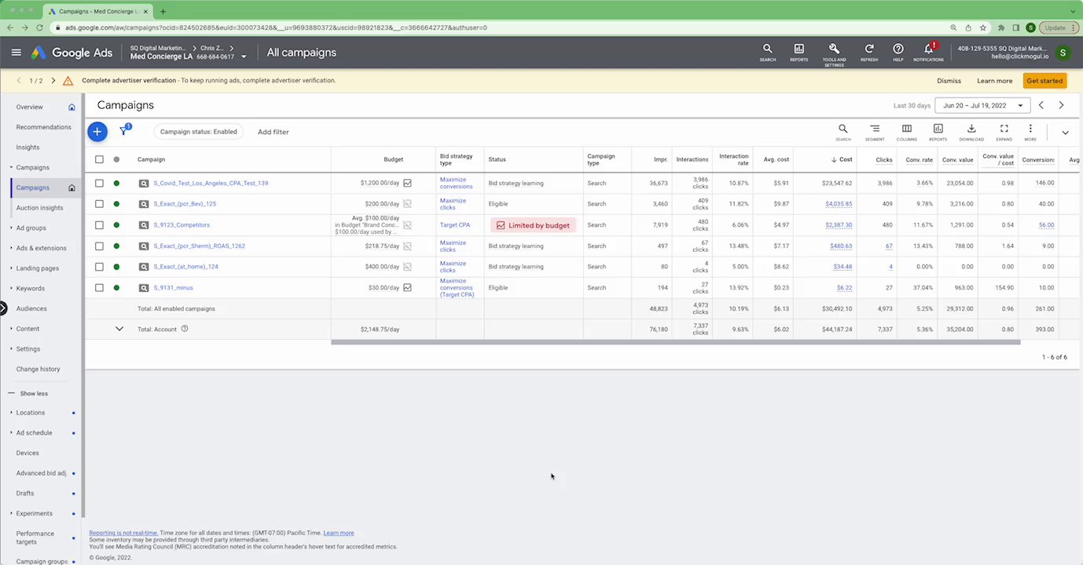
Task: Click the blue plus new campaign button
Action: (97, 132)
